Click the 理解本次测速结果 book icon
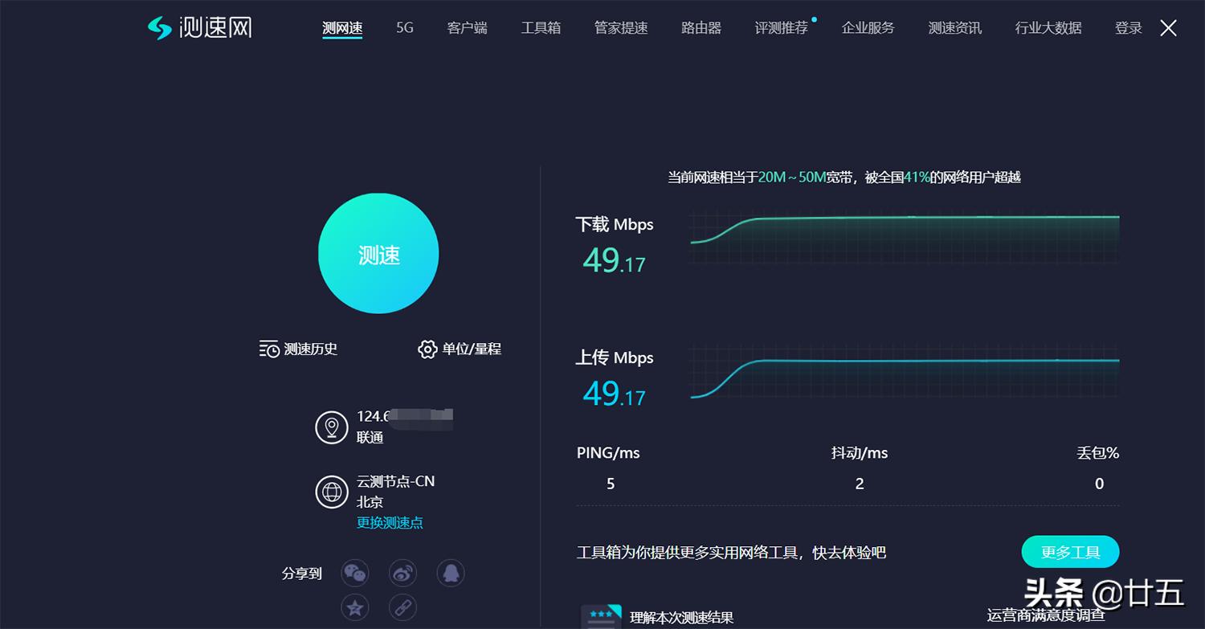This screenshot has height=629, width=1205. click(x=601, y=615)
